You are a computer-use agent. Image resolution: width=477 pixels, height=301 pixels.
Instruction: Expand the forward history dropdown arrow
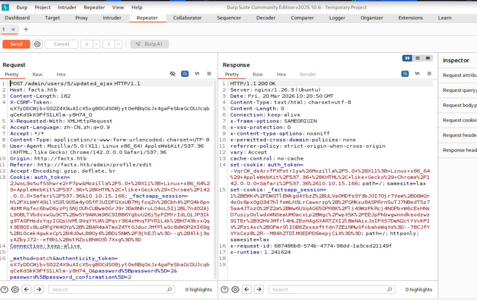[x=118, y=44]
